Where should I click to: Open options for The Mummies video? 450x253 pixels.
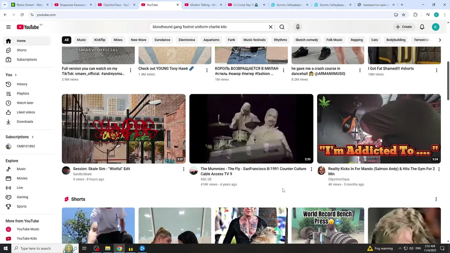point(311,169)
